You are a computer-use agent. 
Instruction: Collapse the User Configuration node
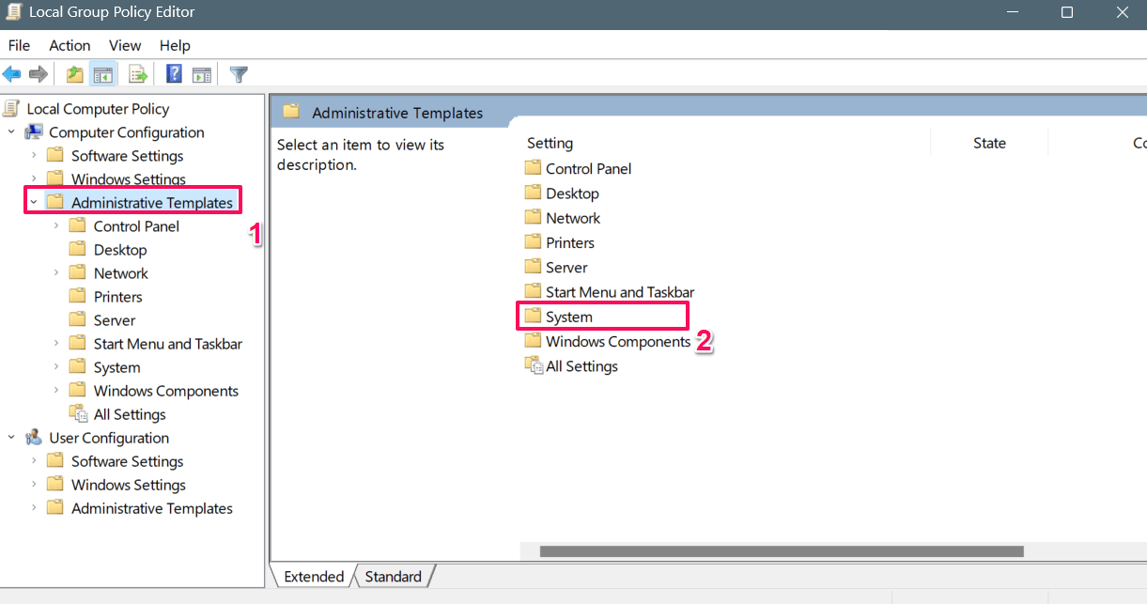pyautogui.click(x=11, y=437)
